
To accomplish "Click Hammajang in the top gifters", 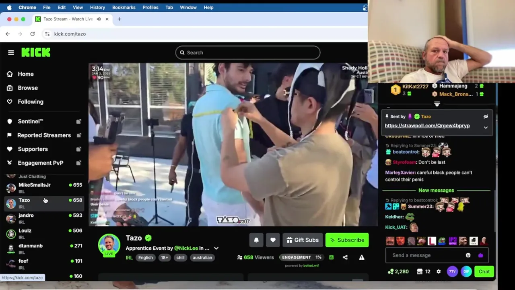I will pos(453,86).
